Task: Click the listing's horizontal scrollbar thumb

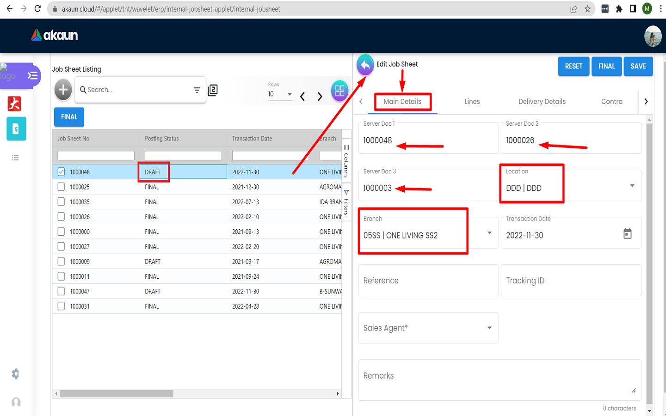Action: pyautogui.click(x=116, y=394)
